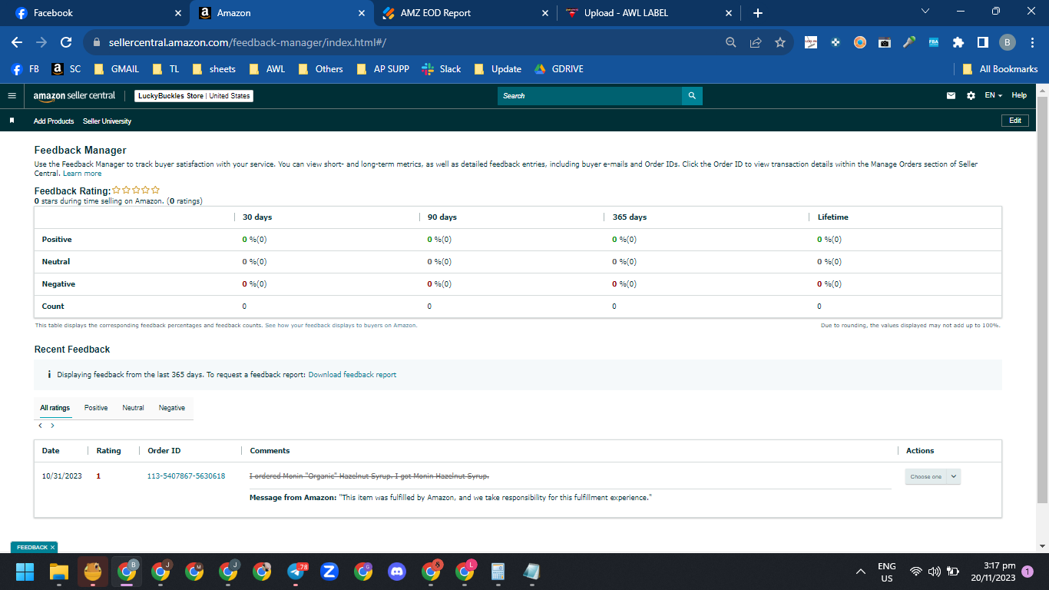Open the Chrome extensions puzzle icon

tap(958, 42)
